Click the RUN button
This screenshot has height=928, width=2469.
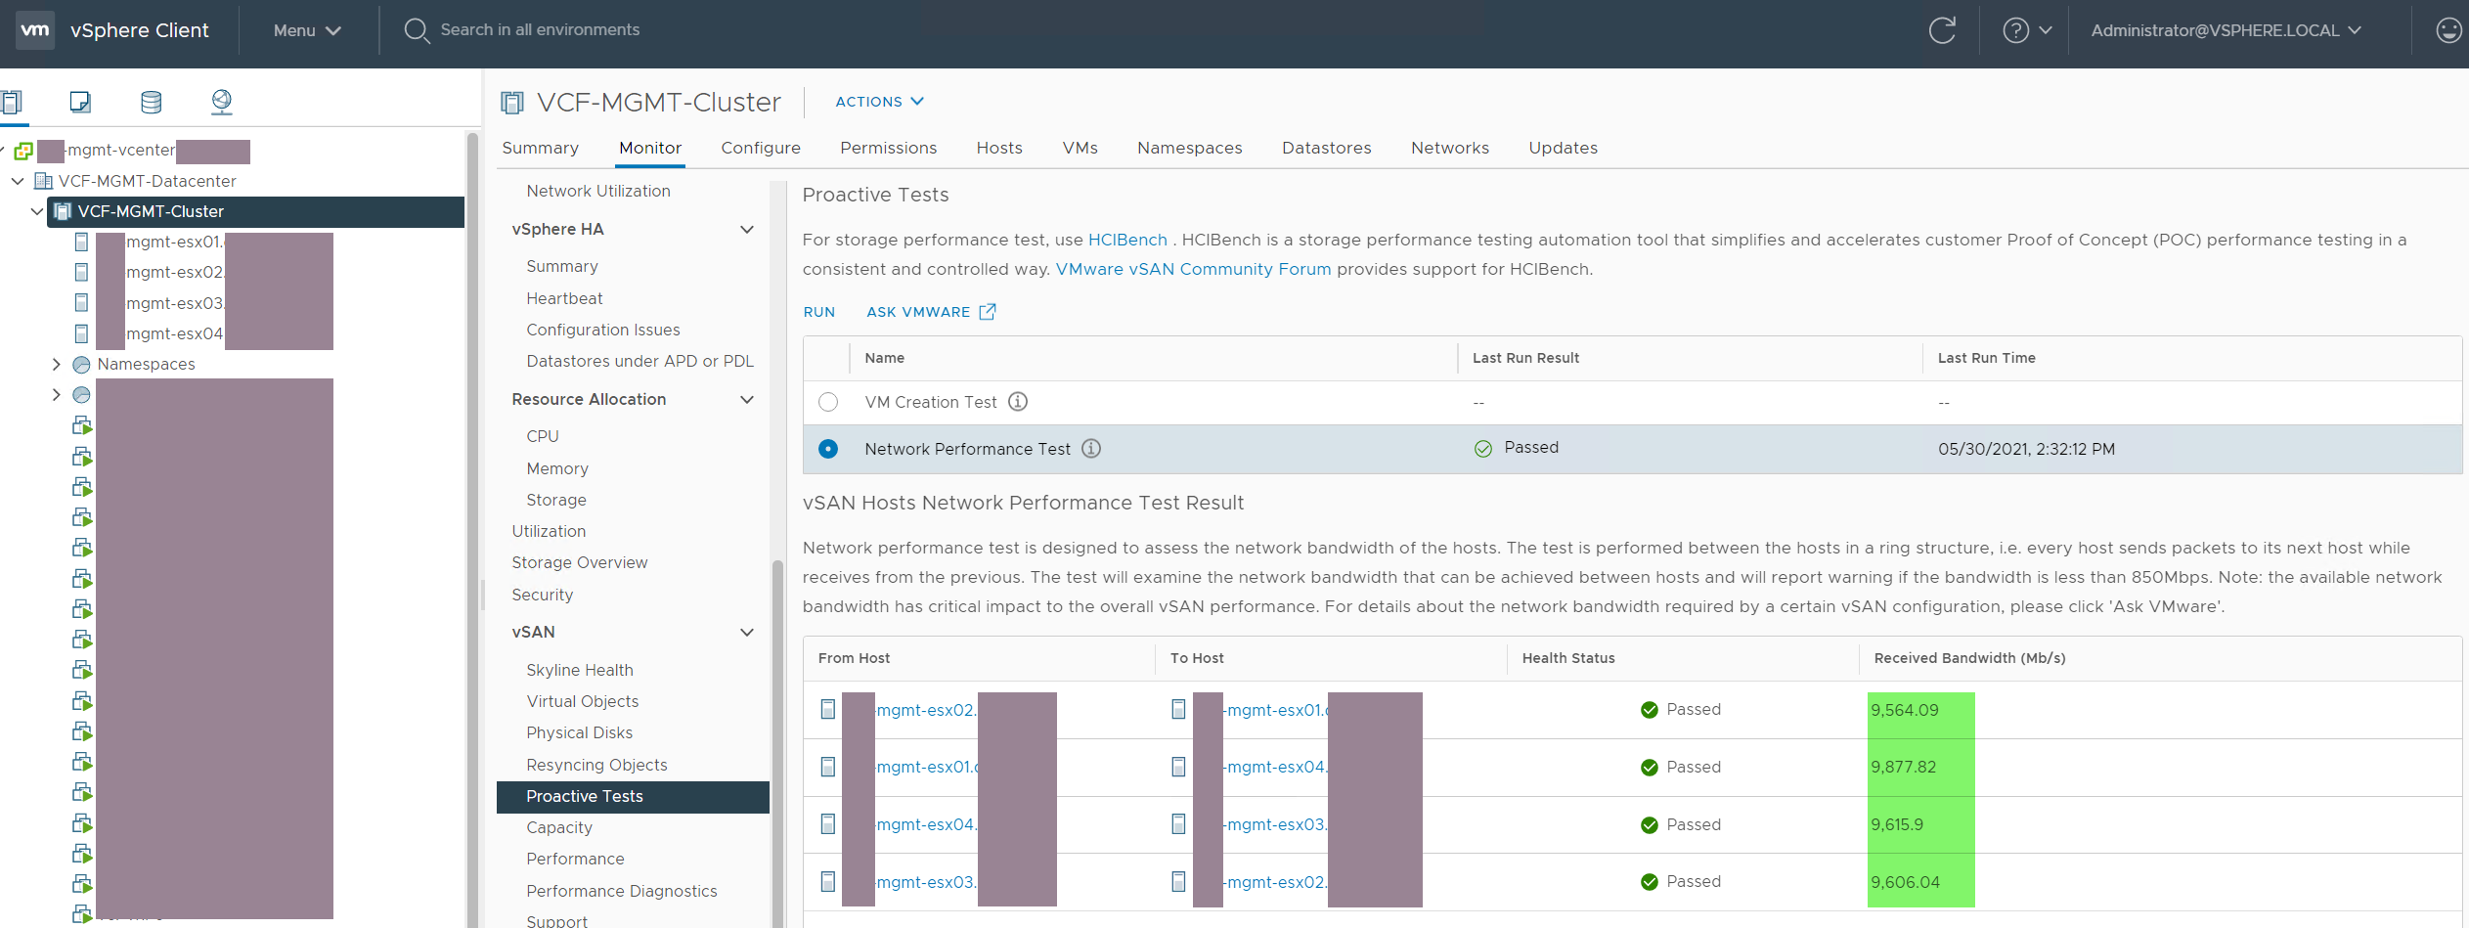point(819,312)
